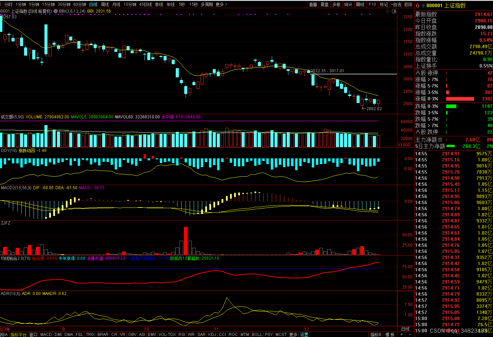Select the 指标B tab

(x=376, y=335)
